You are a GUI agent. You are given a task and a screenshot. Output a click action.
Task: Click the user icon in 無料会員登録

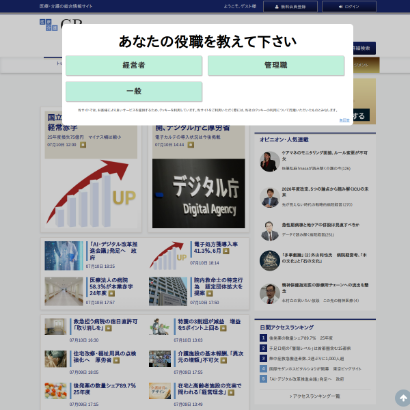pyautogui.click(x=277, y=7)
